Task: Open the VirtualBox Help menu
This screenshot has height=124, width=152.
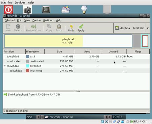Action: pyautogui.click(x=31, y=2)
